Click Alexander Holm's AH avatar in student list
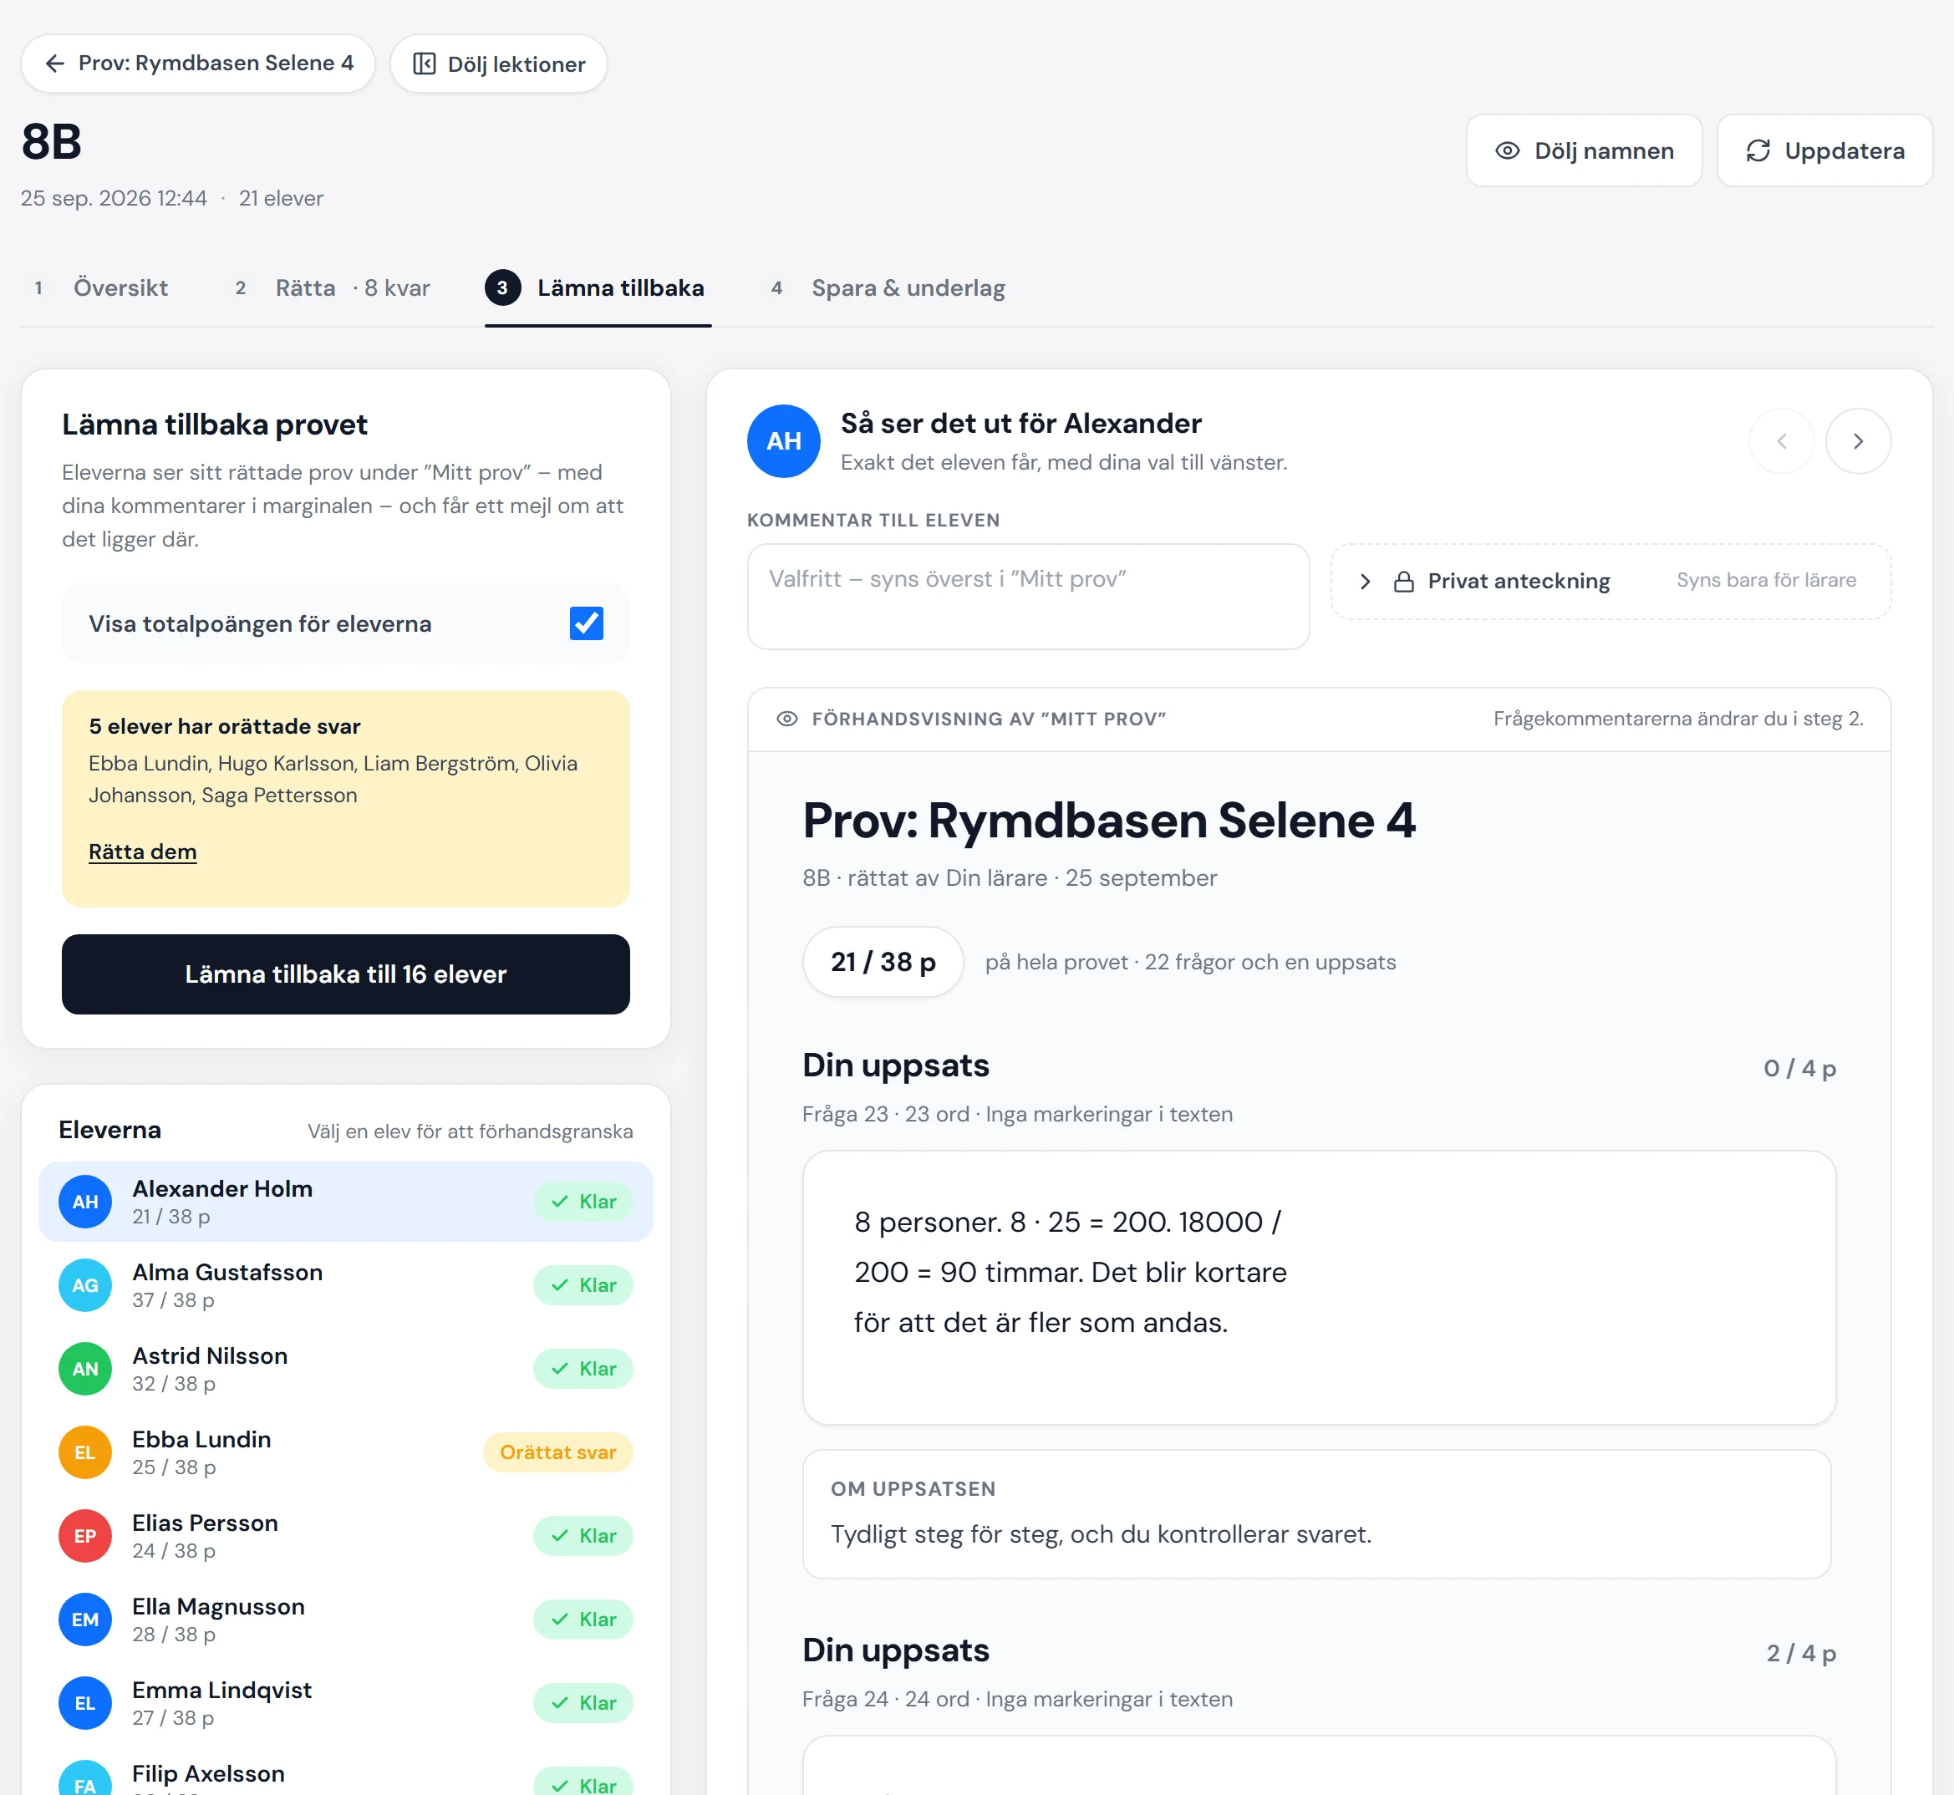Image resolution: width=1954 pixels, height=1795 pixels. [85, 1202]
